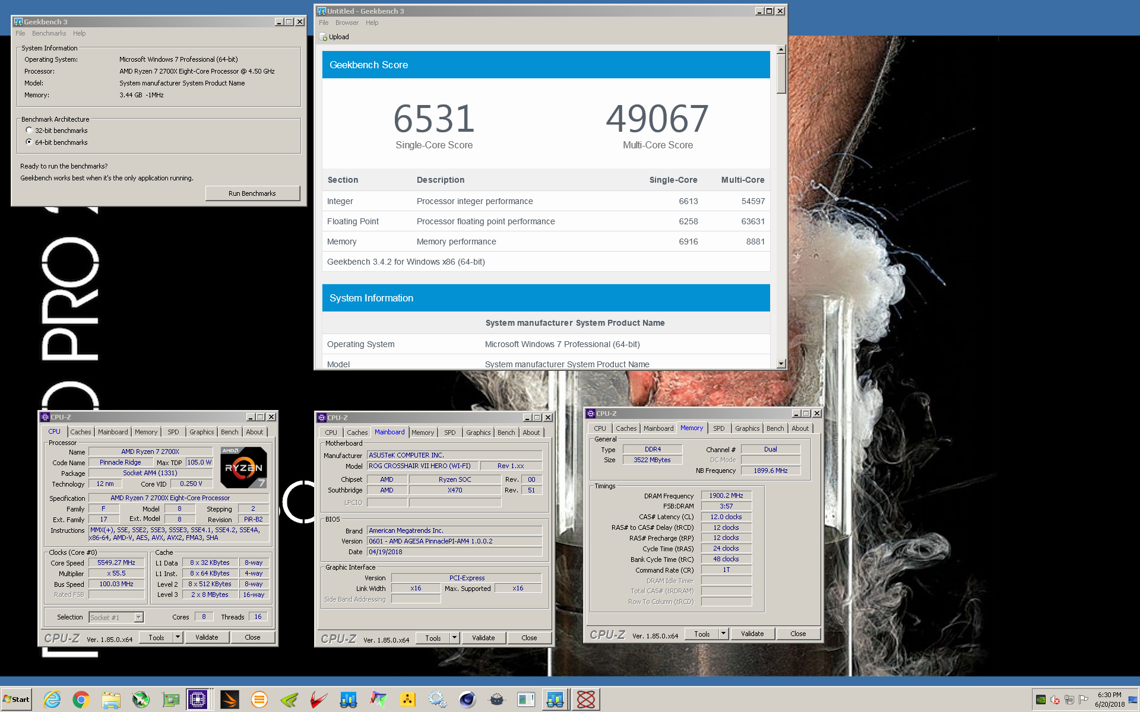Open the yellow square taskbar icon

click(408, 700)
